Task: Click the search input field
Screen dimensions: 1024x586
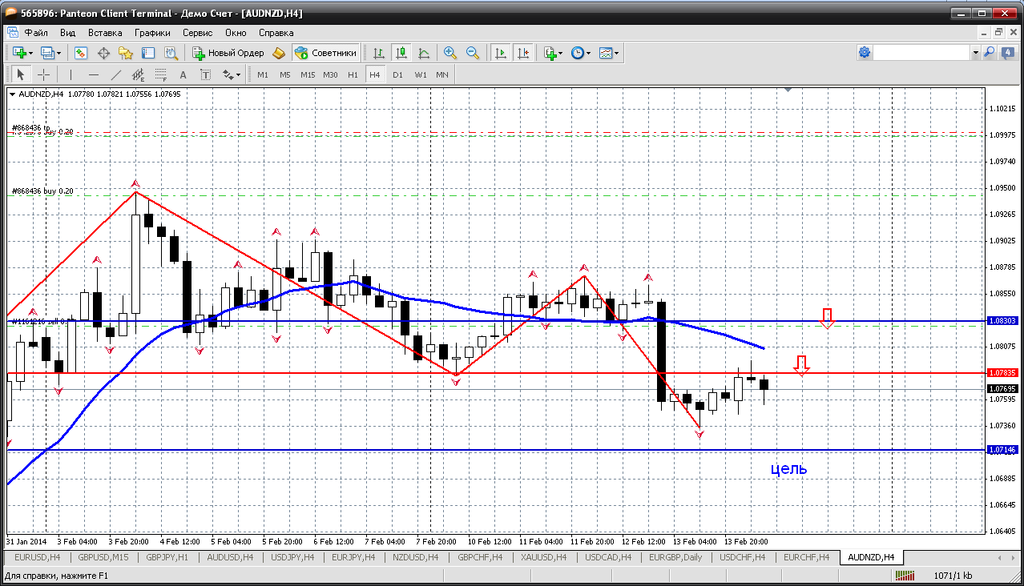Action: click(x=921, y=53)
